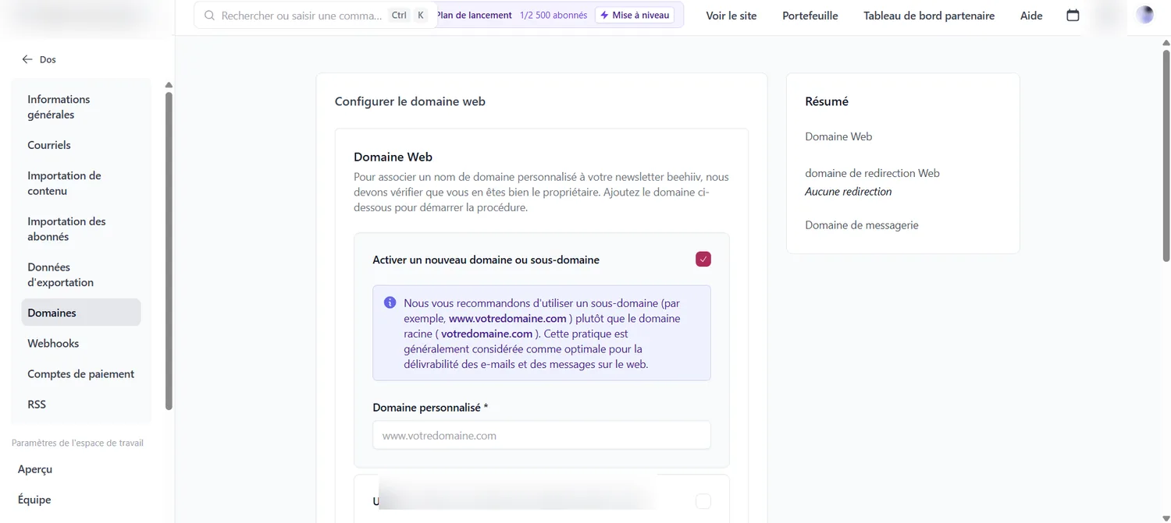This screenshot has width=1171, height=523.
Task: Click domaine de redirection Web text
Action: (x=872, y=173)
